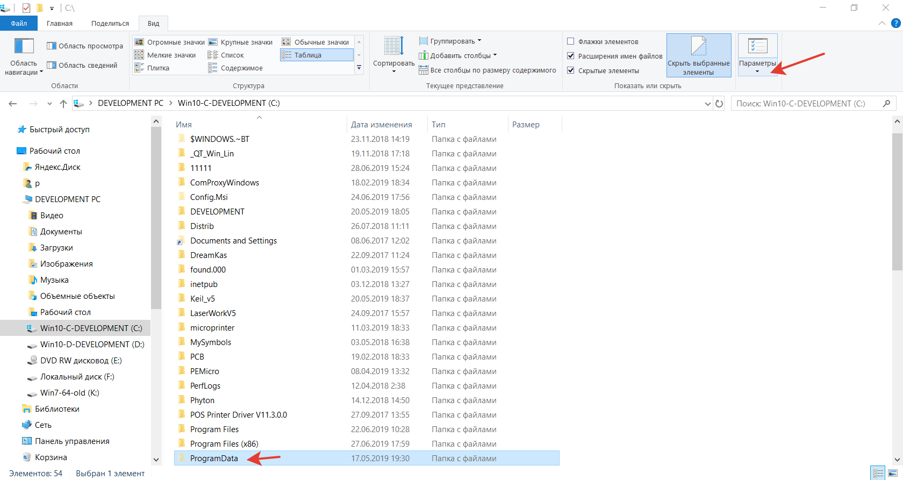Click the Navigation pane icon (Область навигации)
The height and width of the screenshot is (480, 903).
tap(24, 47)
